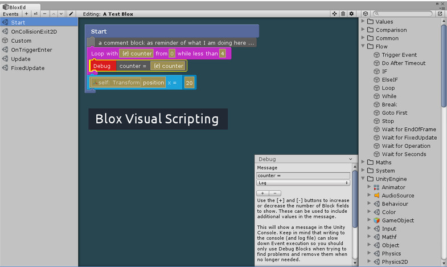
Task: Click the minus button to remove a message field
Action: 275,193
